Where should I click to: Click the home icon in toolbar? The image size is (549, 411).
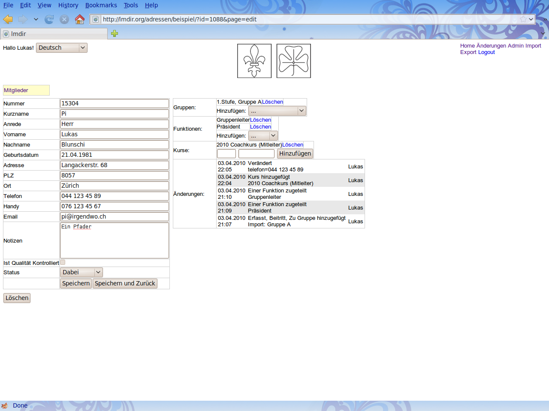tap(80, 19)
